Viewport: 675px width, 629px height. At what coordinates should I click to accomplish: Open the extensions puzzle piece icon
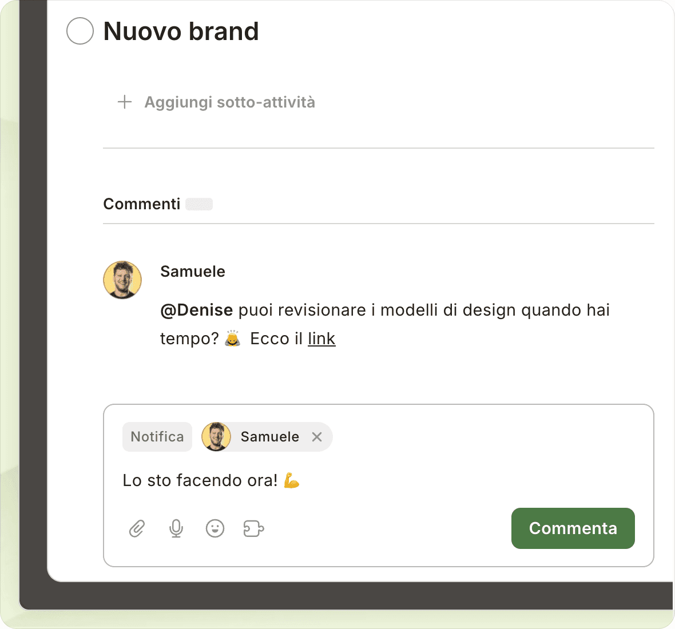pyautogui.click(x=253, y=528)
